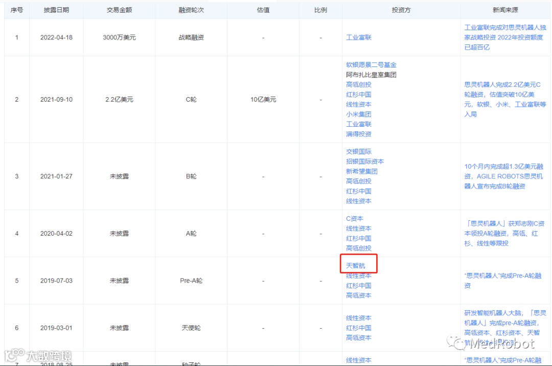Click the 招银国际资本 investor link
This screenshot has width=552, height=366.
tap(365, 161)
